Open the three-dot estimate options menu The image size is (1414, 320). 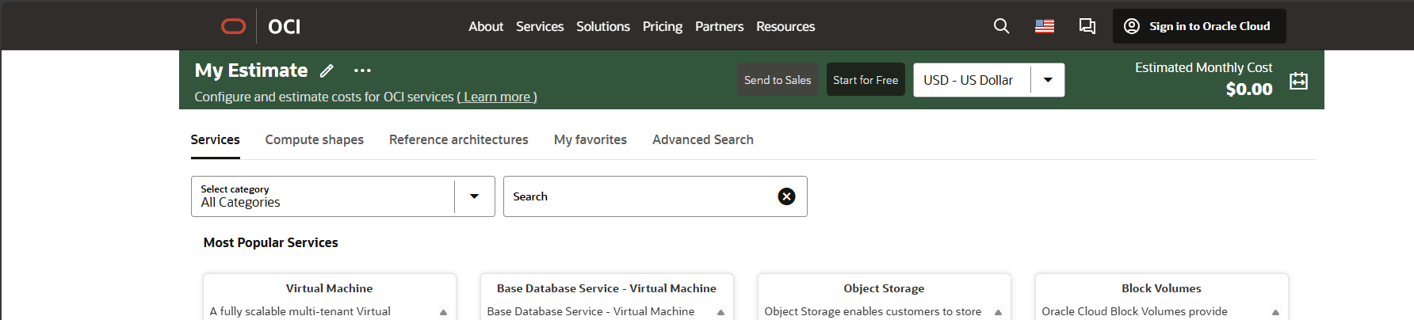(362, 70)
